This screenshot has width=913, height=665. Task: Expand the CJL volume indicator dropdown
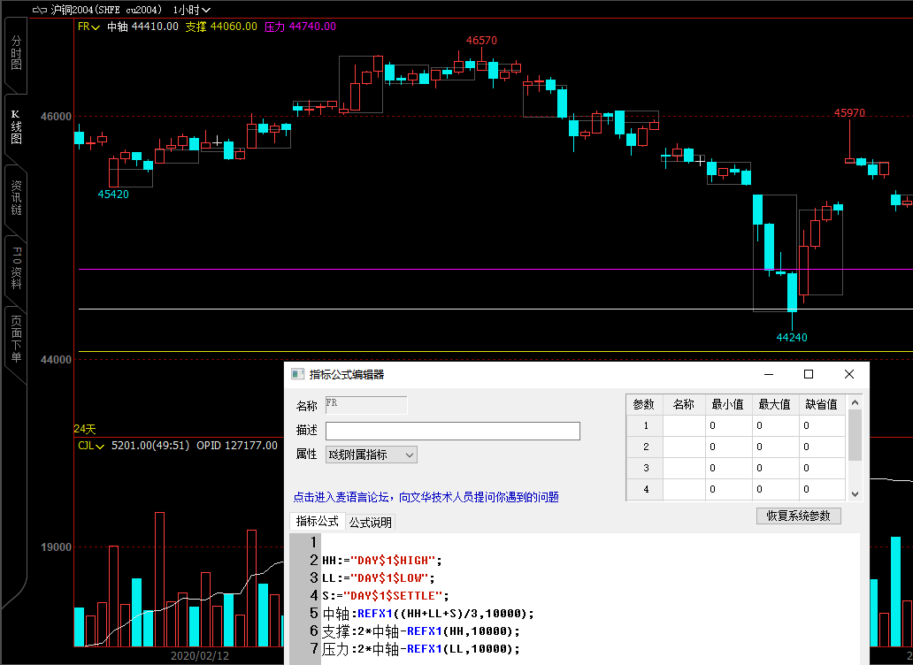tap(90, 446)
